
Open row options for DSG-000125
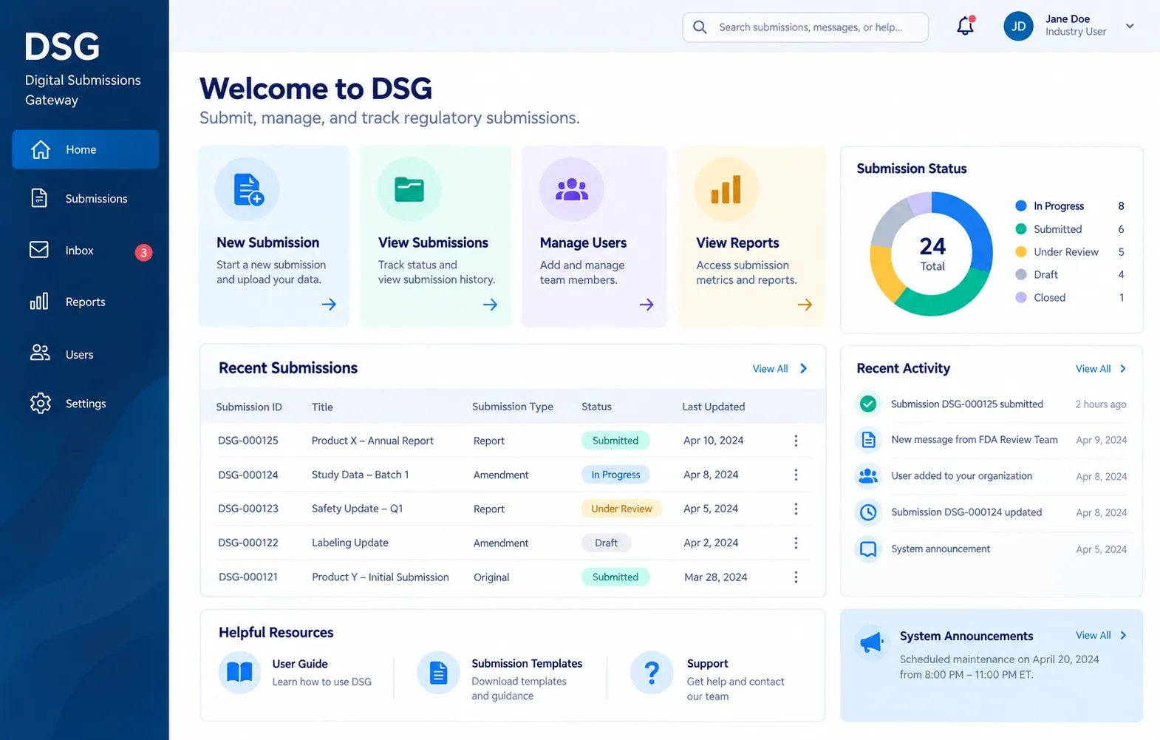[796, 441]
